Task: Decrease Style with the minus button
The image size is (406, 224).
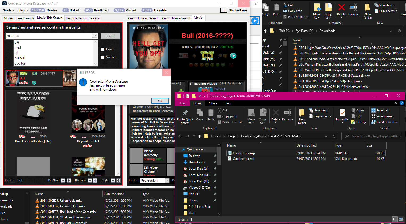Action: pos(113,180)
